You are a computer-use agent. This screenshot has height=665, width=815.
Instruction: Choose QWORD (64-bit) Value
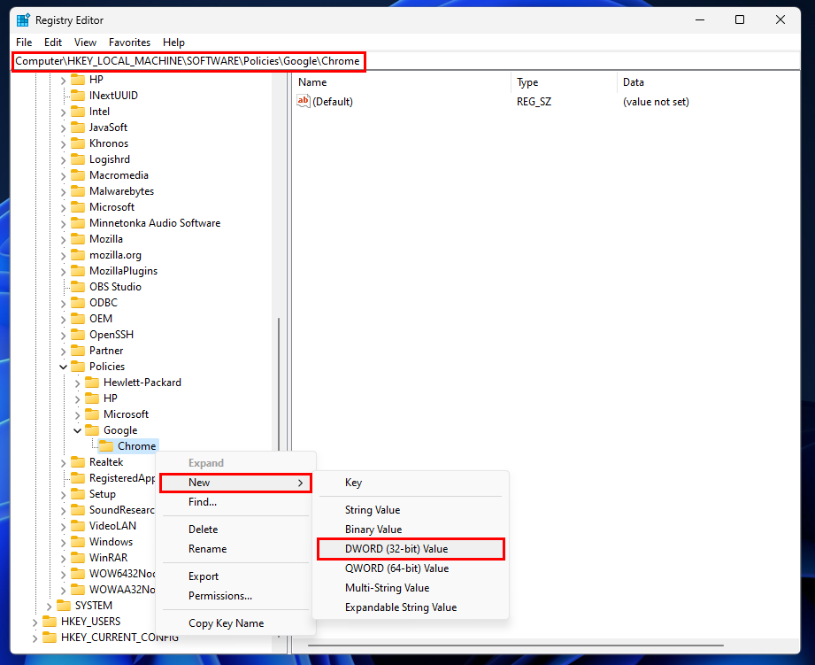pyautogui.click(x=411, y=568)
